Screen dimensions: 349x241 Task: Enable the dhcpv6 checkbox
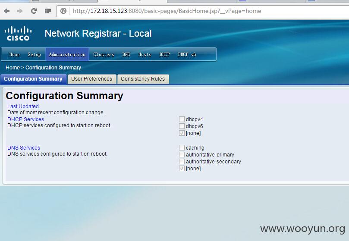182,126
